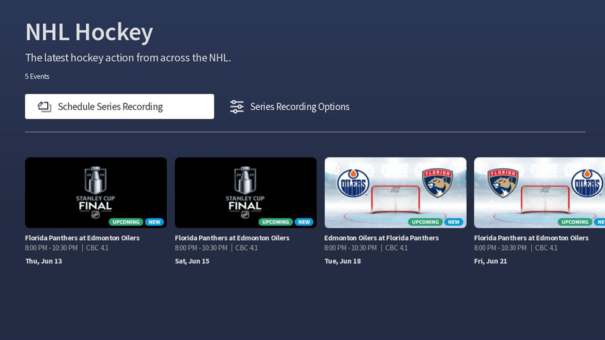Click the 'Tue, Jun 18' date label
The width and height of the screenshot is (605, 340).
coord(343,261)
